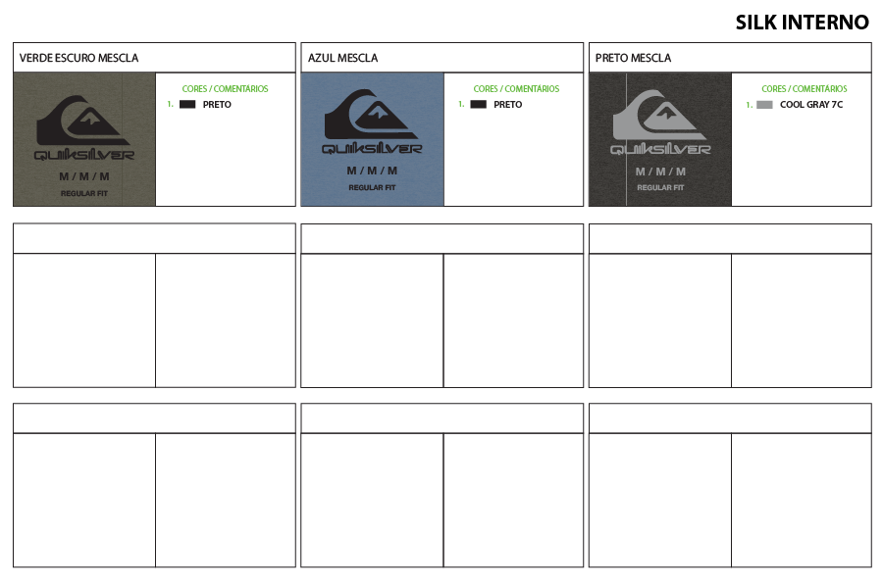The height and width of the screenshot is (588, 883).
Task: Click QUIKSILVER wordmark on blue swatch
Action: tap(372, 149)
